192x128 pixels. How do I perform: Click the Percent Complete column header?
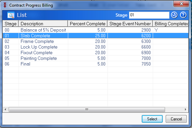(88, 24)
